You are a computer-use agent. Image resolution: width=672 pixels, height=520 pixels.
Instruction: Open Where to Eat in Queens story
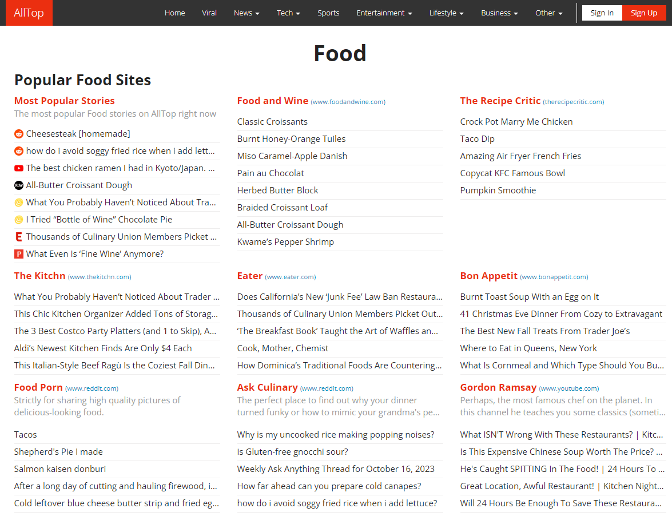tap(528, 348)
